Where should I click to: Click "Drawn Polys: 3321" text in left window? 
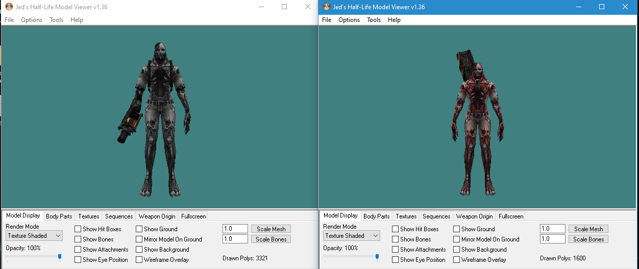click(x=245, y=258)
